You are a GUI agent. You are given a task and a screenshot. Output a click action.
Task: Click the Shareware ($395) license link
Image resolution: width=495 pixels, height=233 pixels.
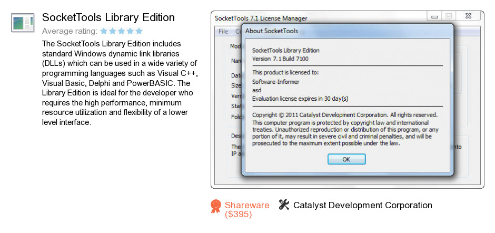(x=247, y=210)
